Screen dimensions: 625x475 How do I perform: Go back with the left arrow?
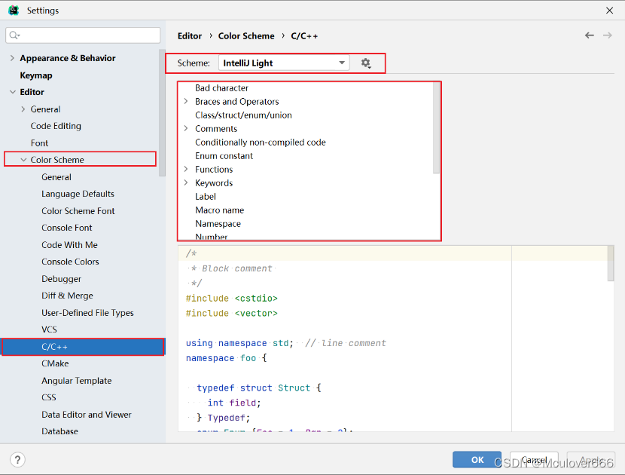[590, 35]
